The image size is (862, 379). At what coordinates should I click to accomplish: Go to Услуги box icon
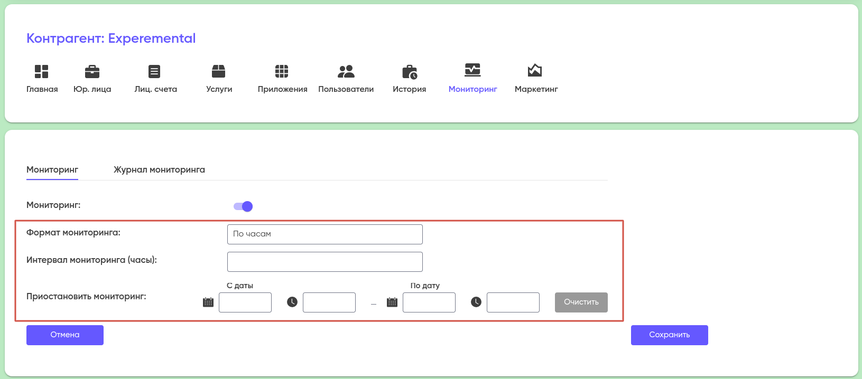click(219, 71)
